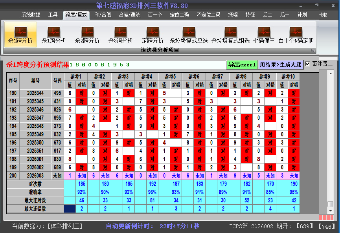Switch to the 和/合值 tab

point(103,15)
